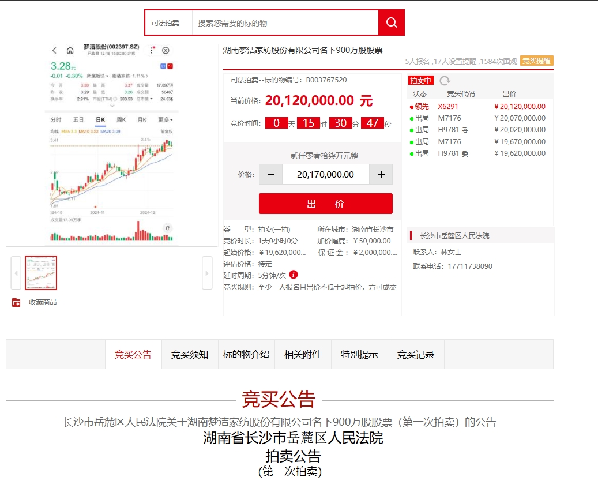Click the leading bid row X6291
This screenshot has width=598, height=492.
[x=477, y=106]
